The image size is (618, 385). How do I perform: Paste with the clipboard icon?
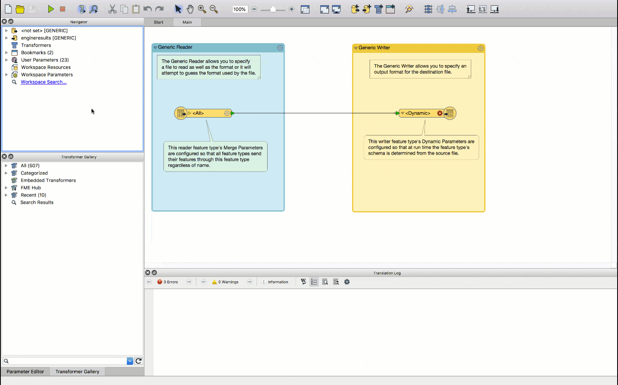pos(136,9)
